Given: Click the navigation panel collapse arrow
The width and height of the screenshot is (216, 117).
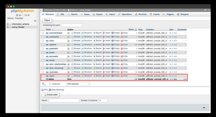Looking at the screenshot, I should 41,10.
